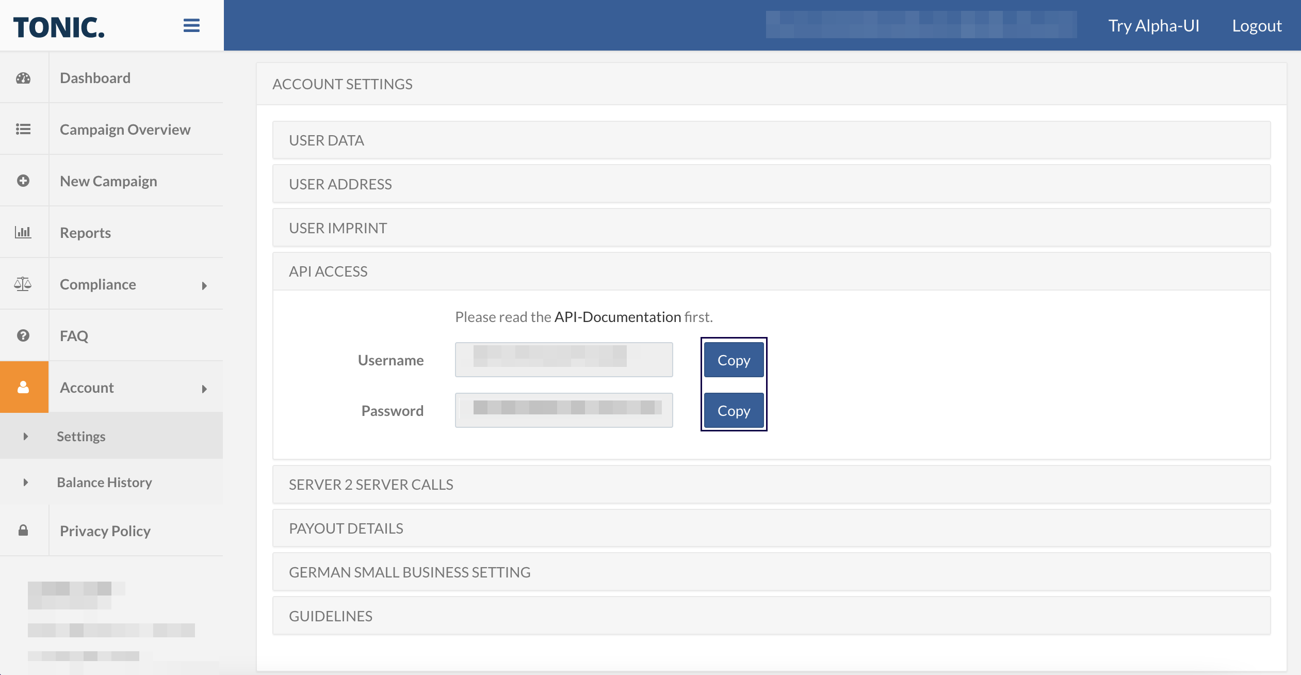Click the Campaign Overview list icon
Viewport: 1301px width, 675px height.
(x=23, y=129)
